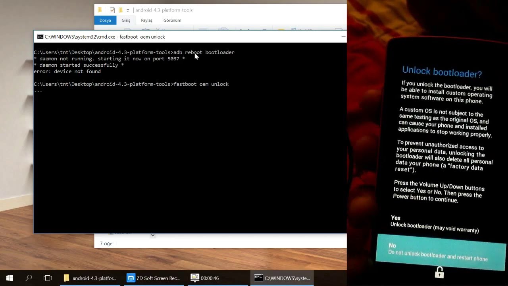Select the Görünüm ribbon tab
The width and height of the screenshot is (508, 286).
coord(172,20)
